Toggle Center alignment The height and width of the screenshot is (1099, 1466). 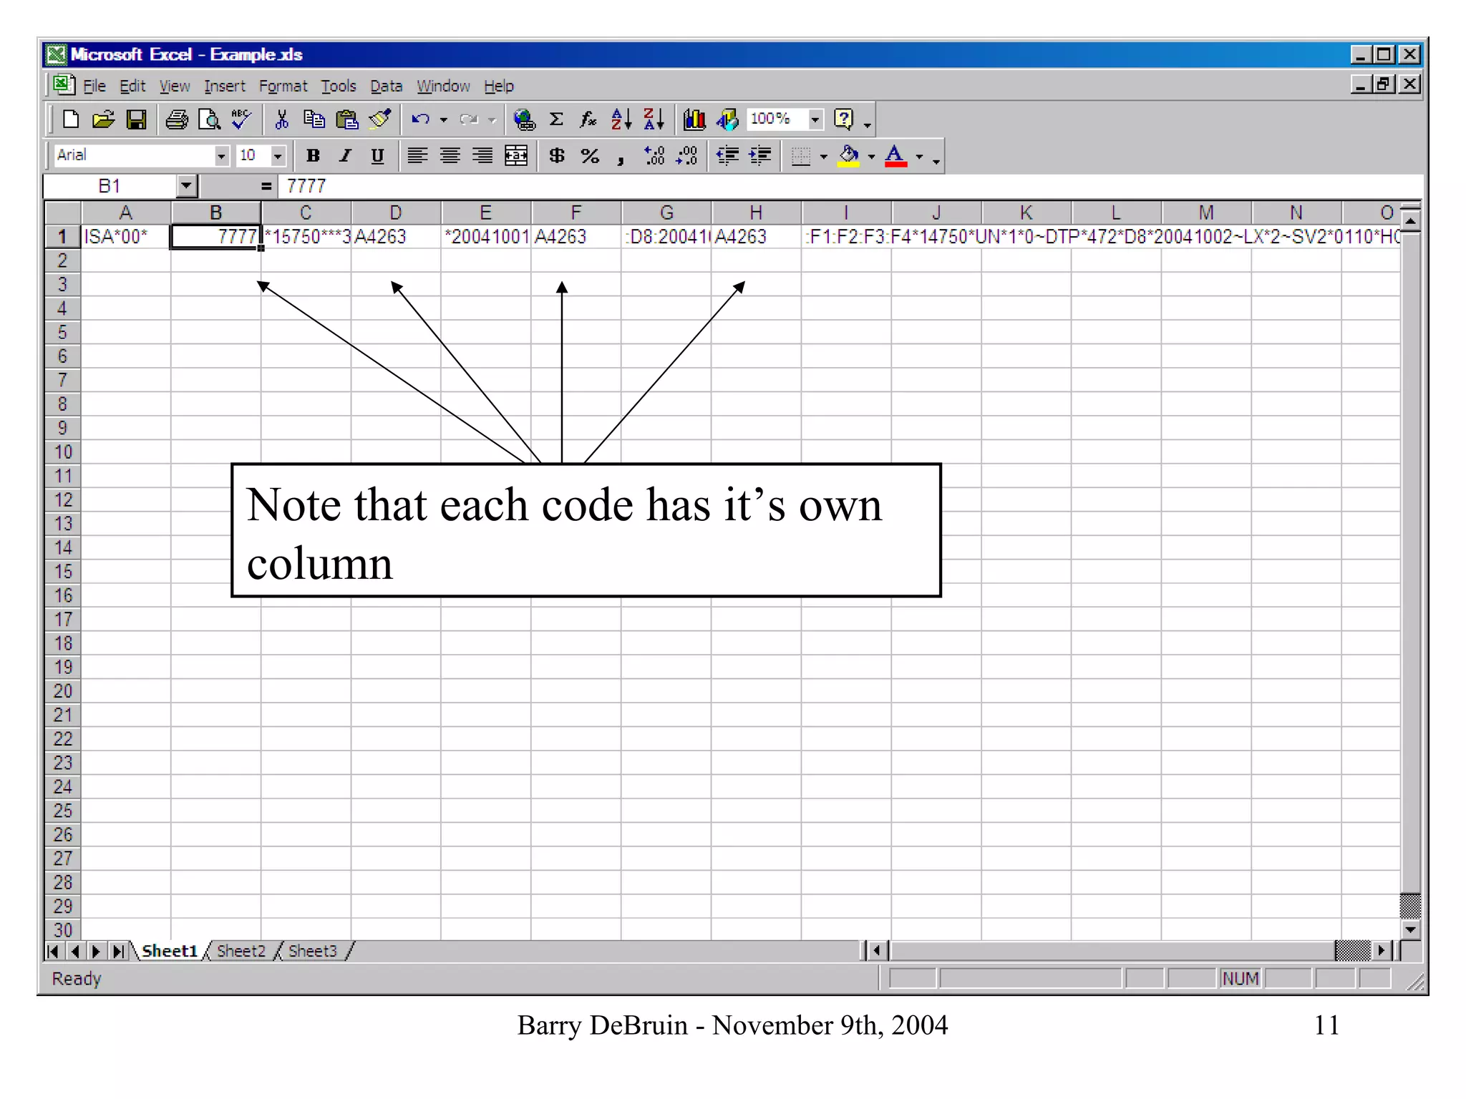point(450,156)
